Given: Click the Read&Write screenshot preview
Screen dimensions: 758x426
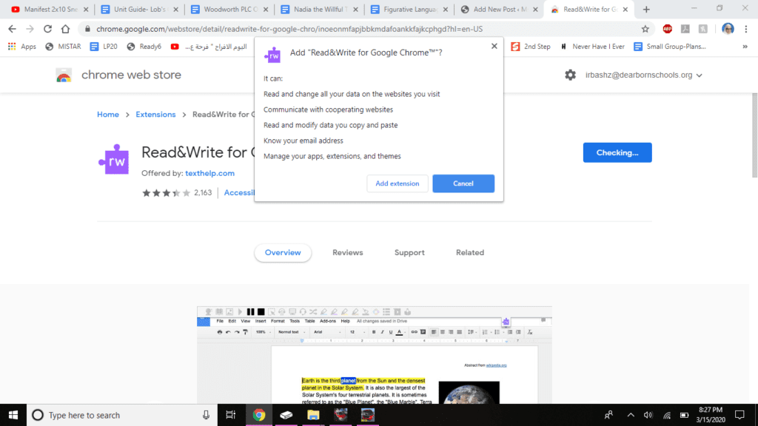Looking at the screenshot, I should pos(374,355).
